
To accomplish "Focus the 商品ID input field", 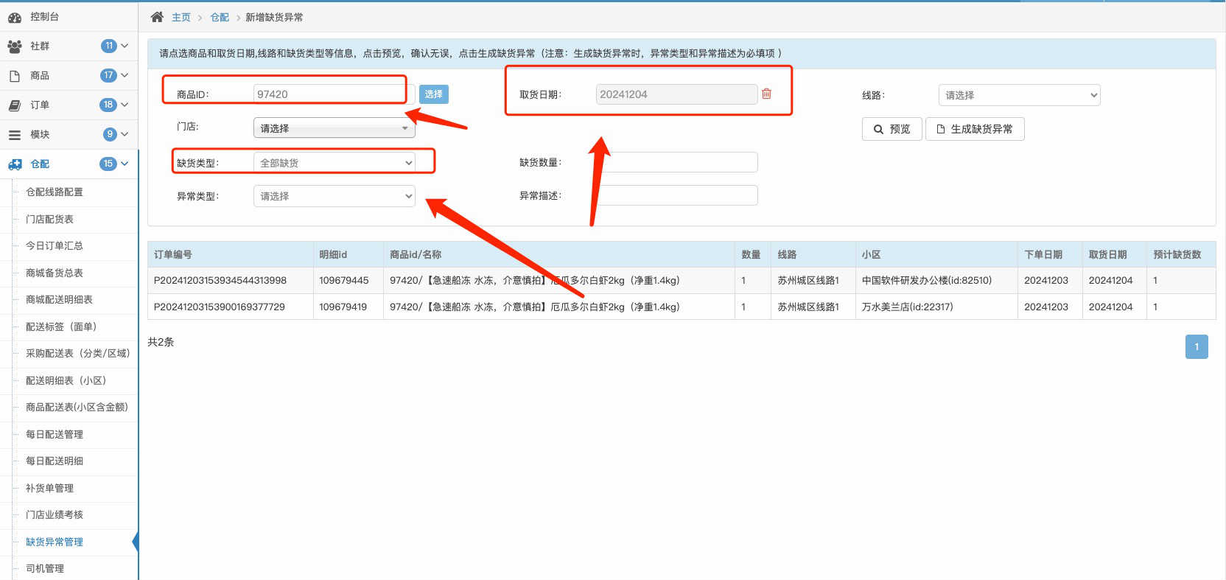I will point(334,94).
